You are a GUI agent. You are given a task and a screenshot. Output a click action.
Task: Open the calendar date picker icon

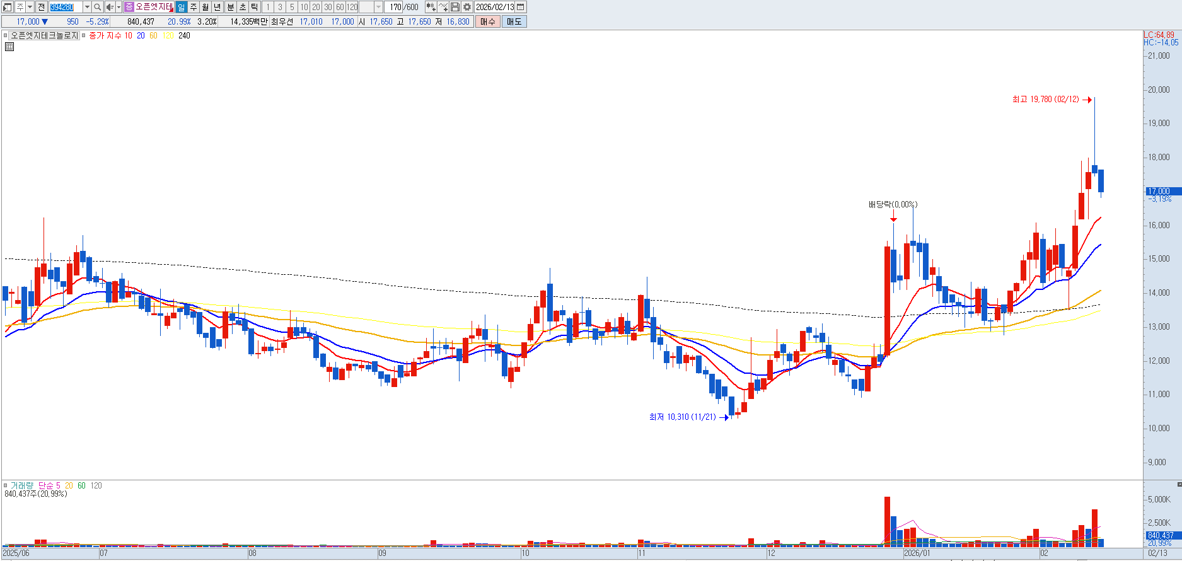pyautogui.click(x=521, y=7)
